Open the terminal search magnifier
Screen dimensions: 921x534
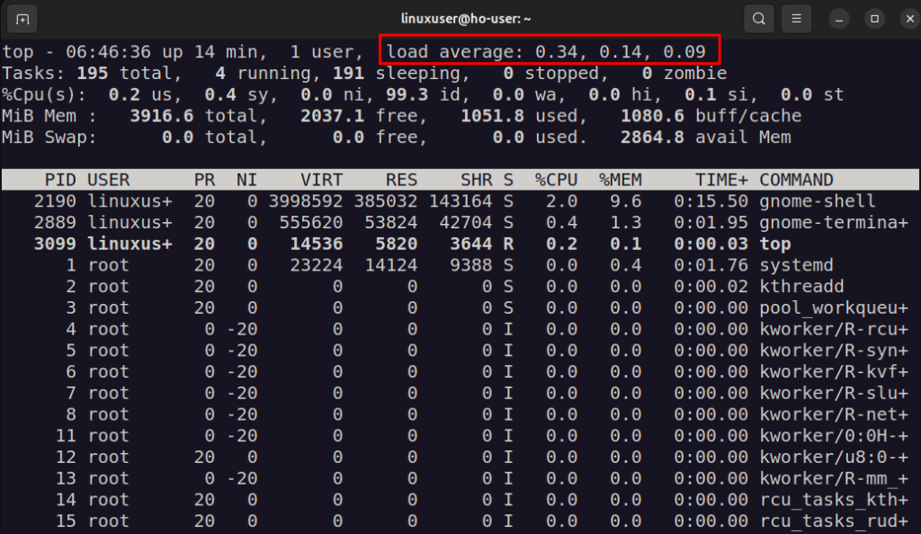coord(758,18)
